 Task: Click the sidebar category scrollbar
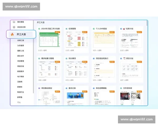pyautogui.click(x=33, y=57)
